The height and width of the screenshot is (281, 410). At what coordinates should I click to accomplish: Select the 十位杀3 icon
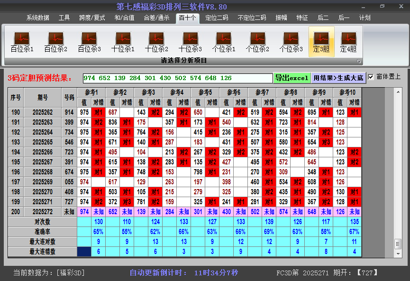190,42
